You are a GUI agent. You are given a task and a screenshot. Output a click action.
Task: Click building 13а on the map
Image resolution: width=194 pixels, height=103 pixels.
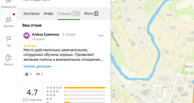[x=127, y=19]
